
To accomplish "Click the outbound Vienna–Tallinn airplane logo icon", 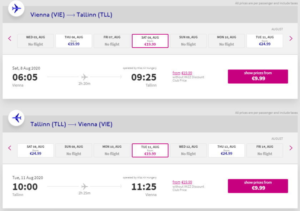I will 16,8.
